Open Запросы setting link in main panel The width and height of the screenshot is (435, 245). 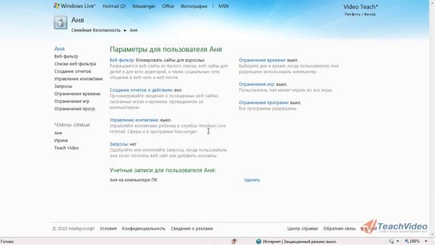[x=119, y=144]
